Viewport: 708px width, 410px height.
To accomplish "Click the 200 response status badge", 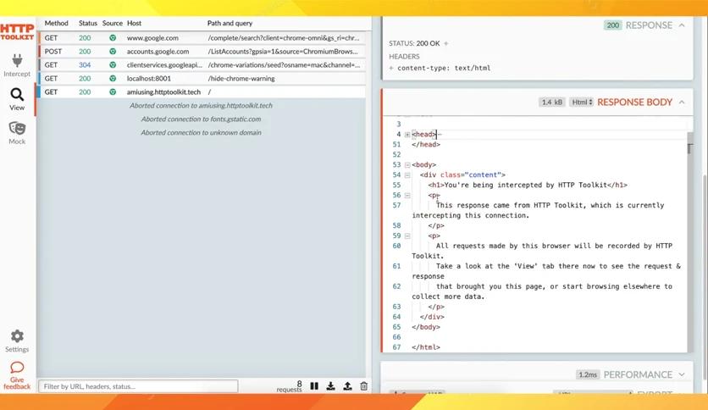I will [613, 25].
